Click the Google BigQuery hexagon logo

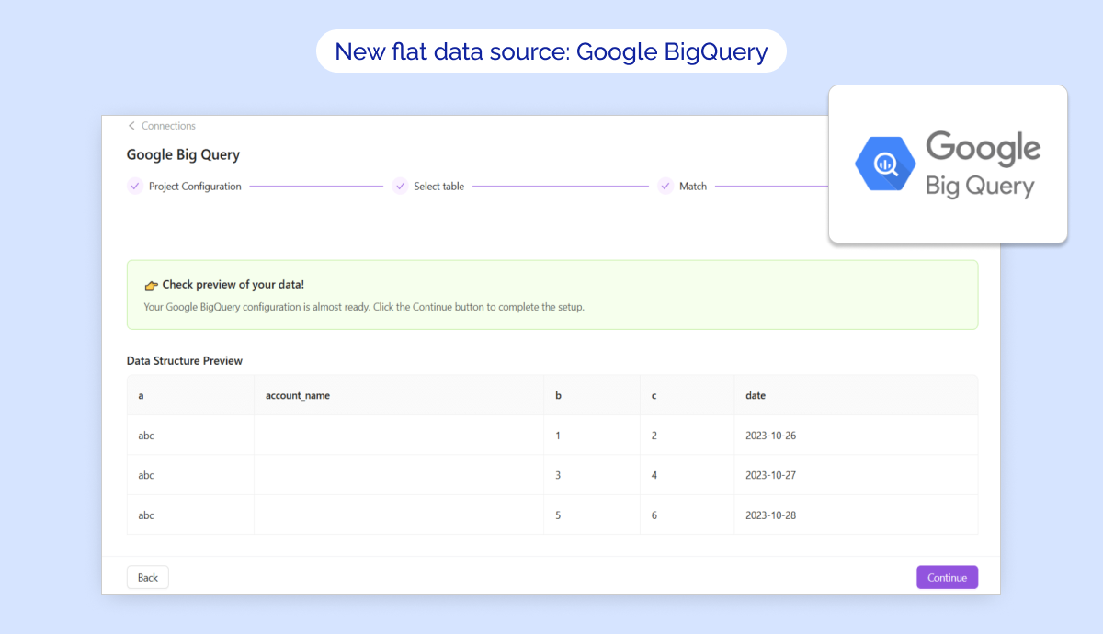pos(884,164)
